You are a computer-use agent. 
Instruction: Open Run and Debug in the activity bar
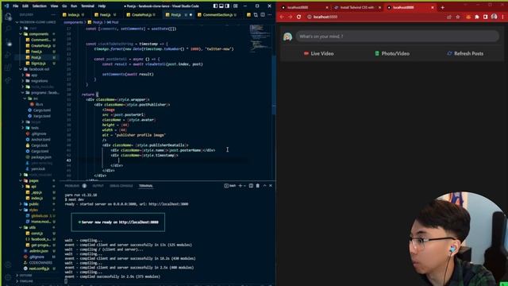[8, 55]
